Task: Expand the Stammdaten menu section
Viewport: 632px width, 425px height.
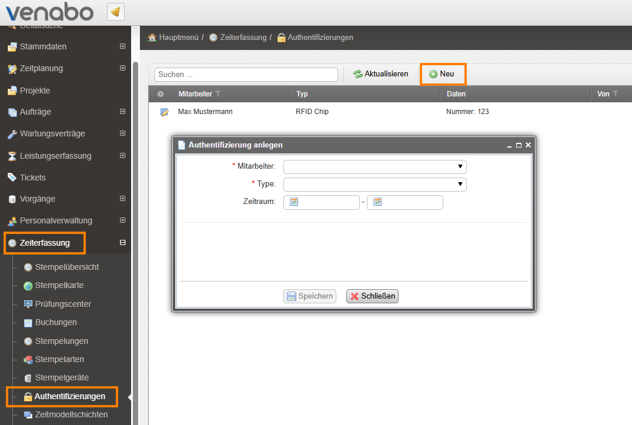Action: (x=122, y=46)
